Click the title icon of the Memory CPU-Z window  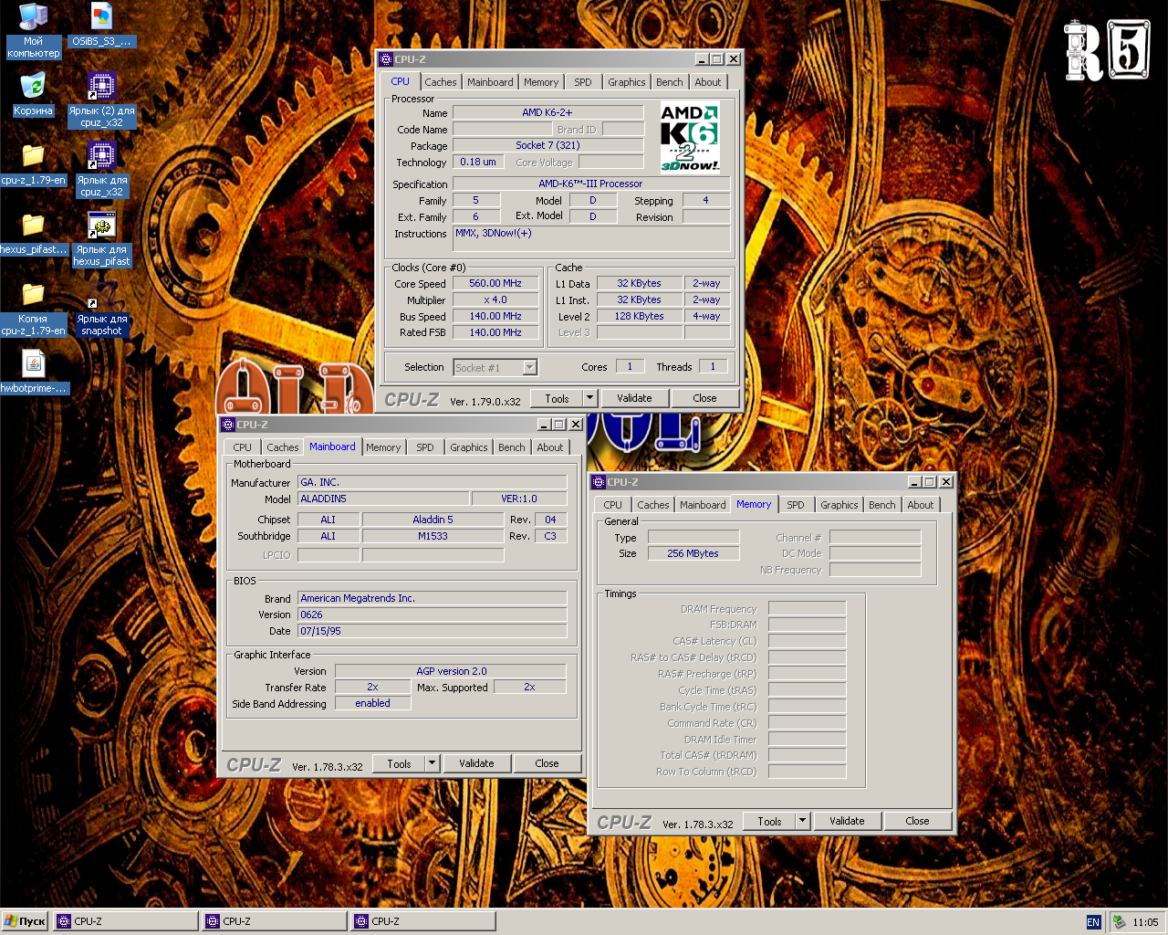click(x=599, y=482)
